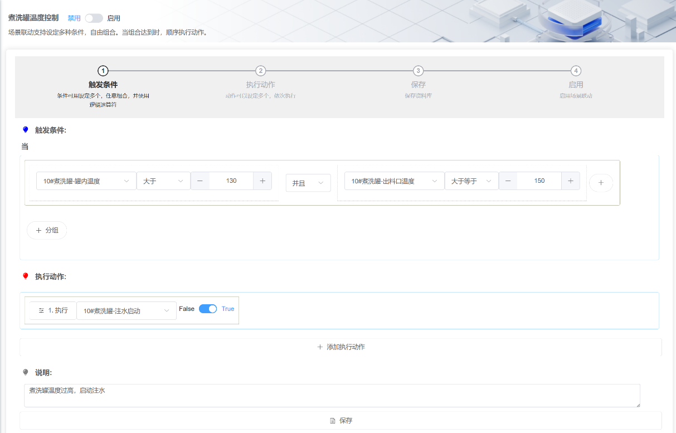Click the gray bulb icon beside 说明

click(25, 372)
